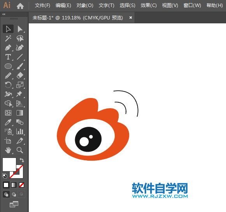Close the 未标题-1* document tab
The width and height of the screenshot is (226, 212).
[131, 18]
